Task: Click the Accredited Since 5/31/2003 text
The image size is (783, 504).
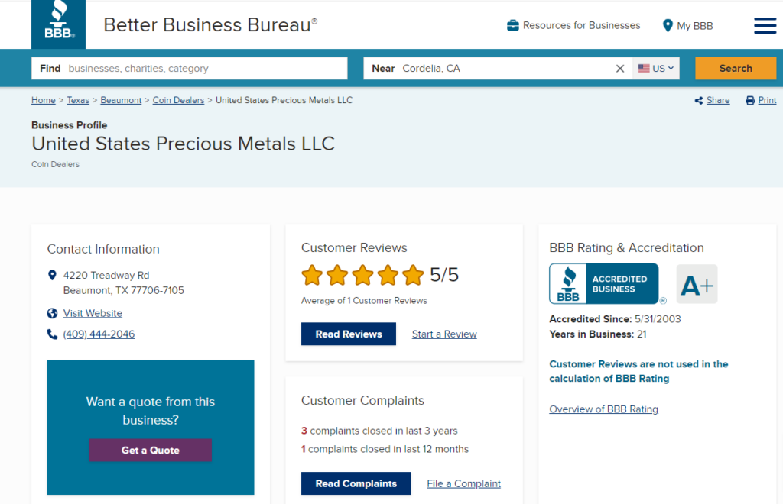Action: click(x=616, y=319)
